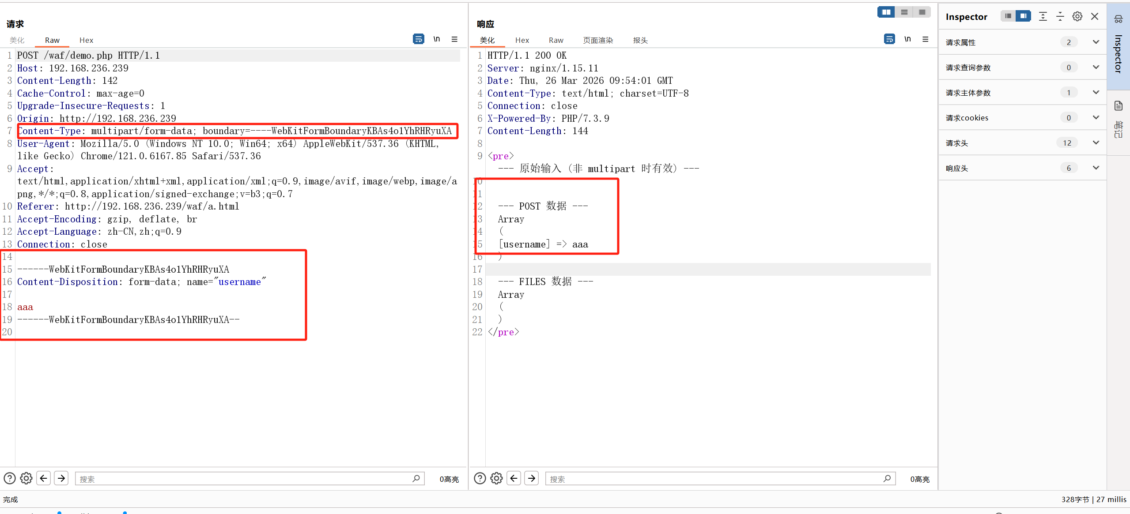Viewport: 1130px width, 514px height.
Task: Open request panel hamburger options menu
Action: [x=454, y=39]
